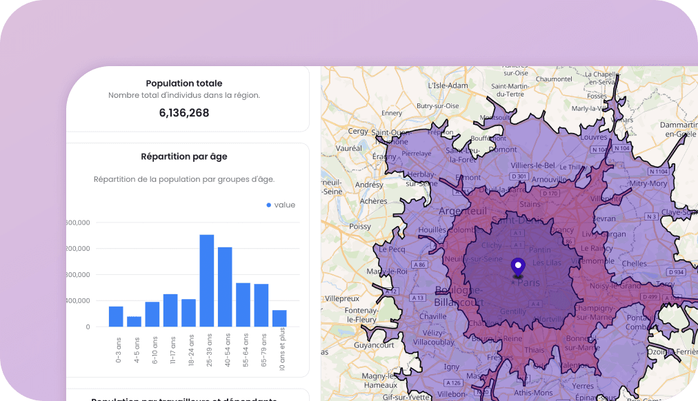698x401 pixels.
Task: Click the Poissy label on the map
Action: 359,226
